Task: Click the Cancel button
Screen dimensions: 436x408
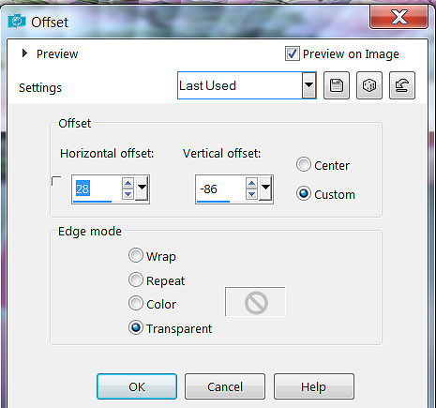Action: (225, 386)
